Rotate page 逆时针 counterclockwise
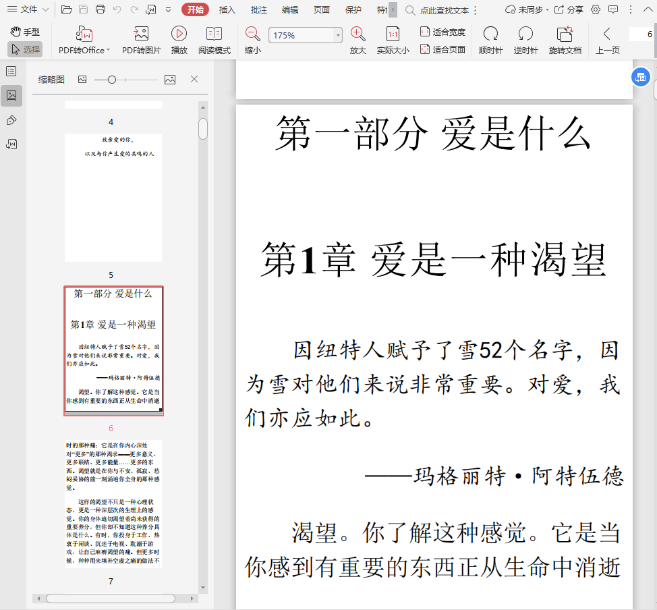Image resolution: width=657 pixels, height=610 pixels. pyautogui.click(x=525, y=40)
